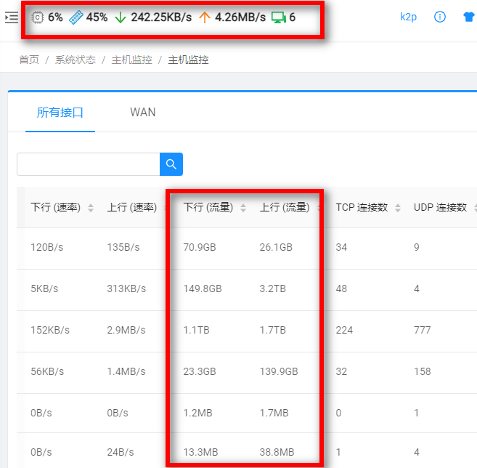Switch to the WAN tab
Viewport: 477px width, 468px height.
pos(142,112)
